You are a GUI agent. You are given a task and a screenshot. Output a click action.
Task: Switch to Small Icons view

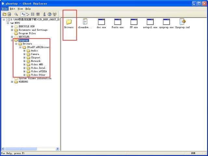coord(28,14)
